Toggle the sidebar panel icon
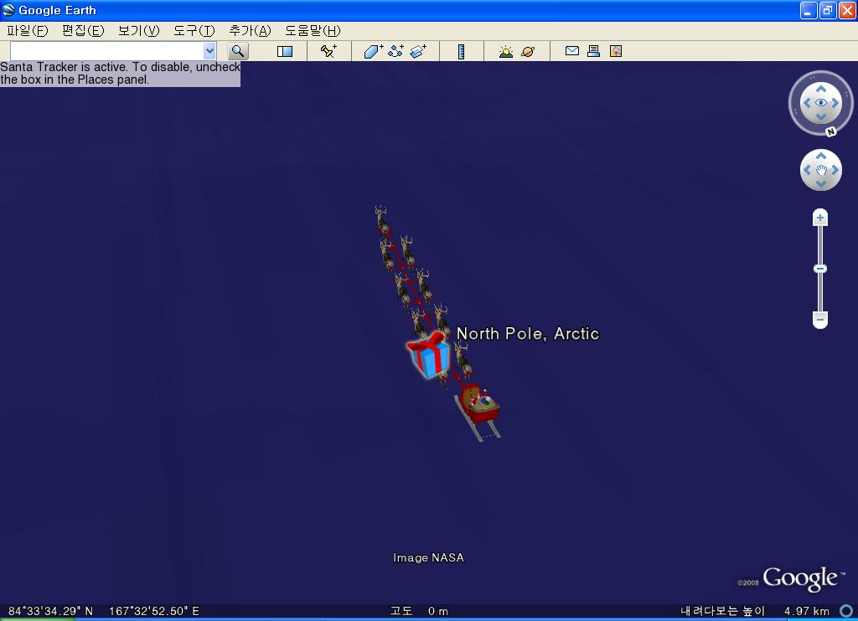858x621 pixels. click(x=285, y=51)
